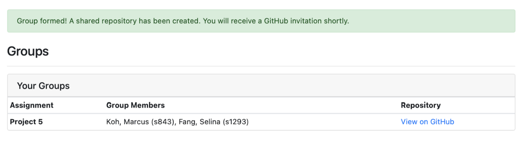
Task: Click the name Fang, Selina
Action: 199,122
